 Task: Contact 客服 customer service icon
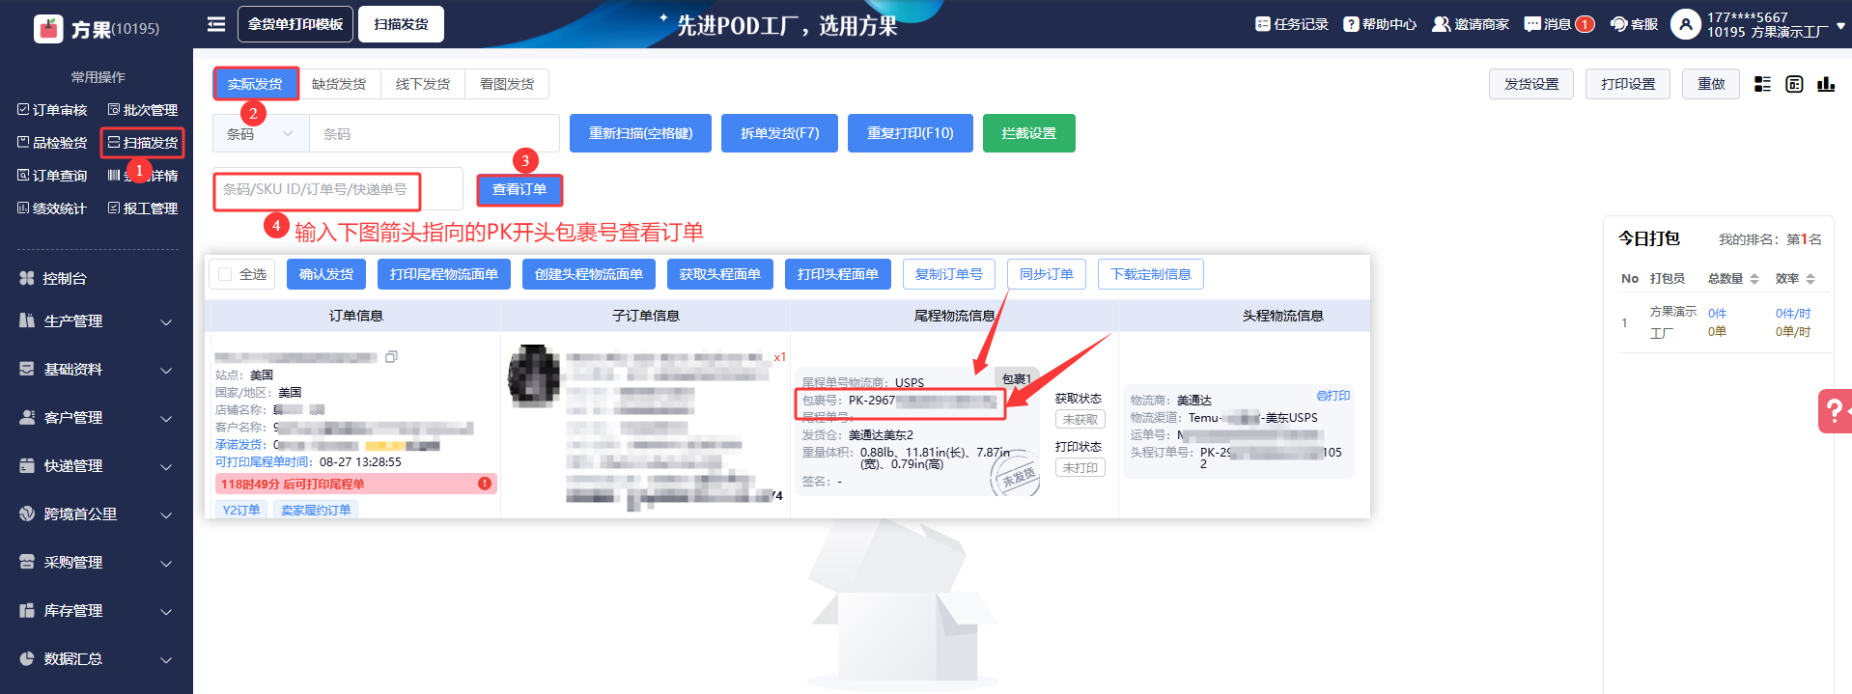tap(1619, 24)
